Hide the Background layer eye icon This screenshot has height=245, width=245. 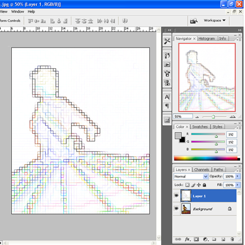pyautogui.click(x=176, y=208)
